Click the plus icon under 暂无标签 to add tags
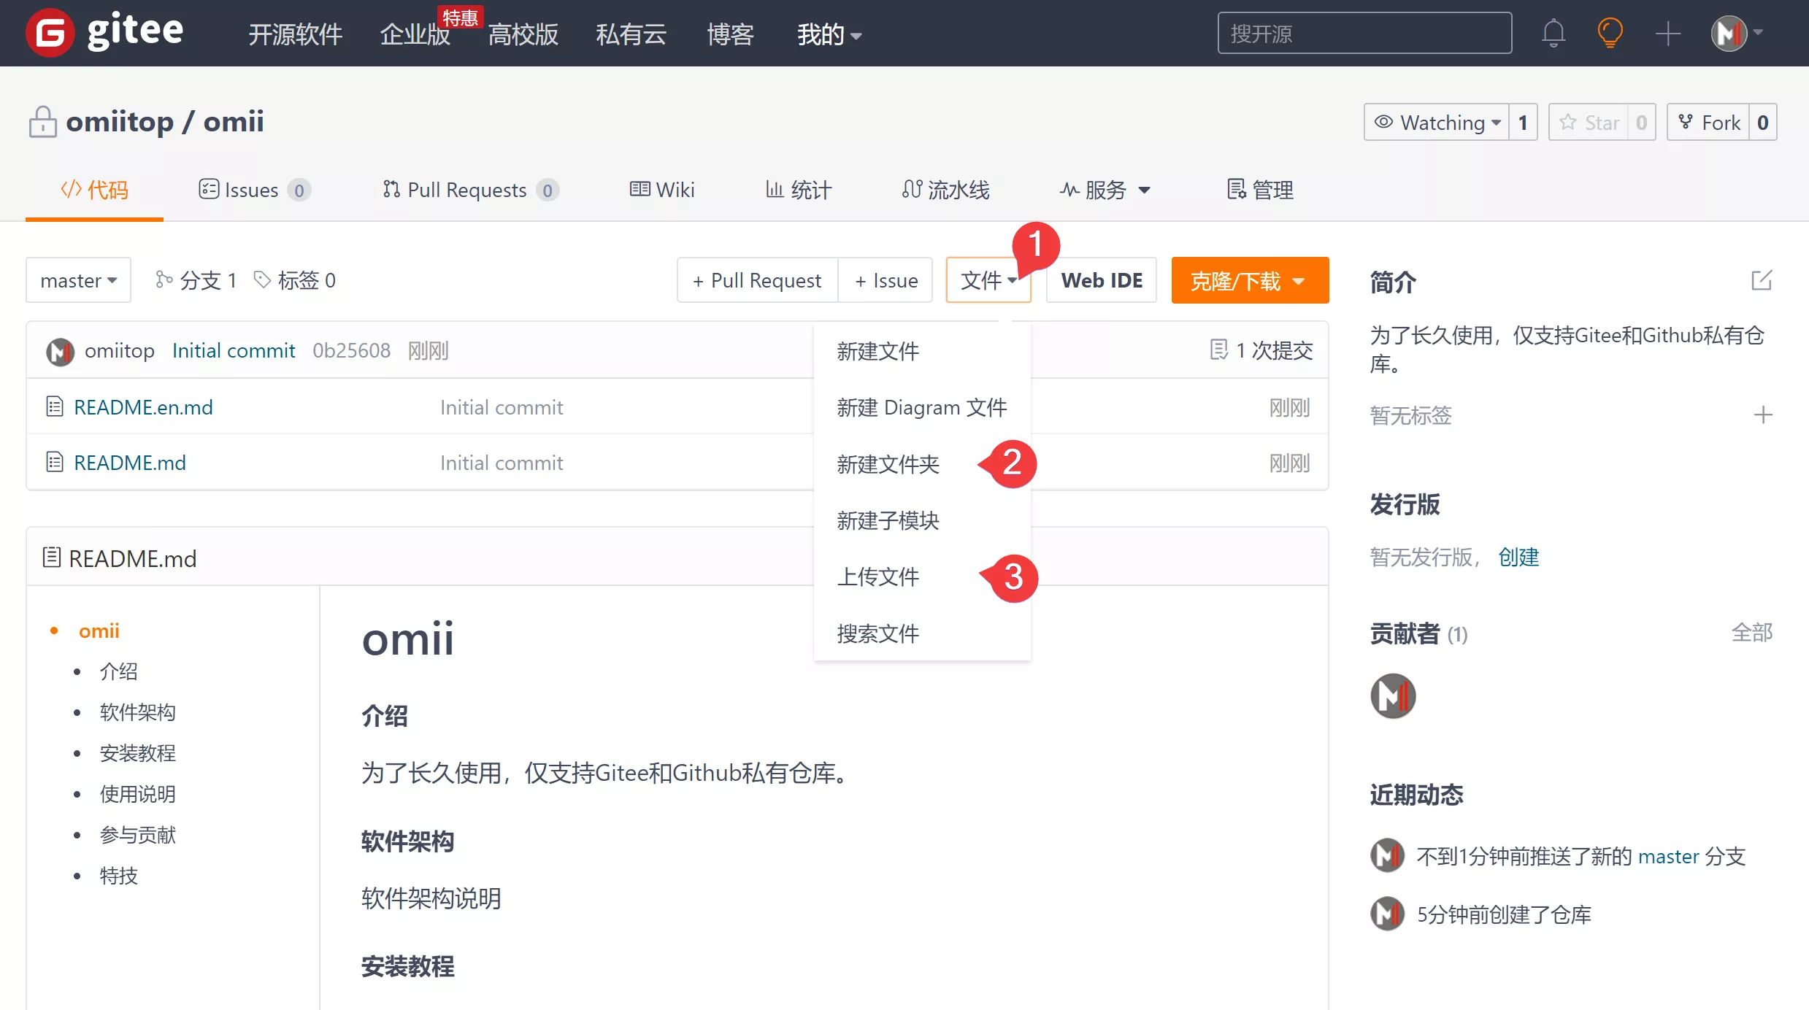 tap(1764, 415)
